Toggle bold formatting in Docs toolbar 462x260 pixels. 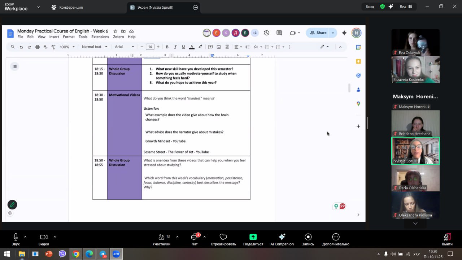tap(167, 47)
